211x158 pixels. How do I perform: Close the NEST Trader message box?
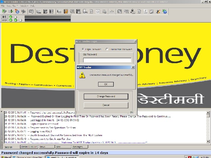click(x=133, y=67)
